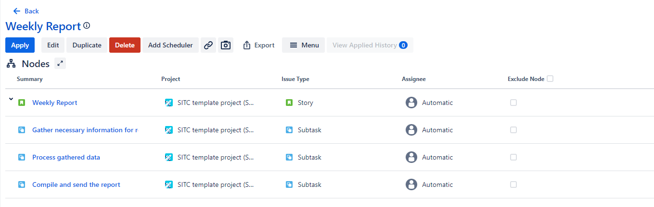Check Exclude Node for Compile and send the report

(x=513, y=184)
